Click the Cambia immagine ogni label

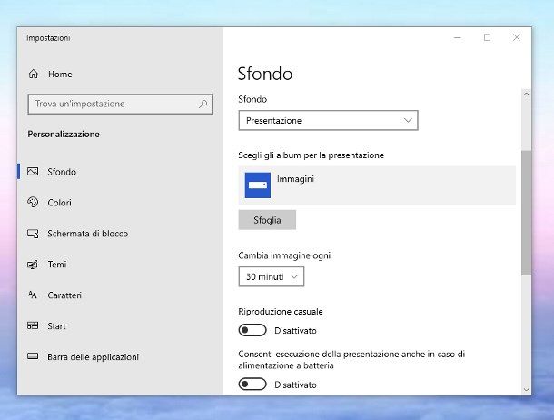pos(284,255)
